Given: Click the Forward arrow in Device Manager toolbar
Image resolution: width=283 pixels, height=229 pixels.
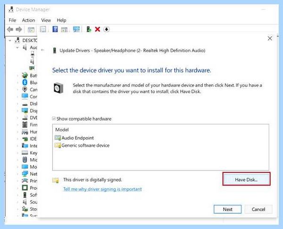Looking at the screenshot, I should coord(19,29).
